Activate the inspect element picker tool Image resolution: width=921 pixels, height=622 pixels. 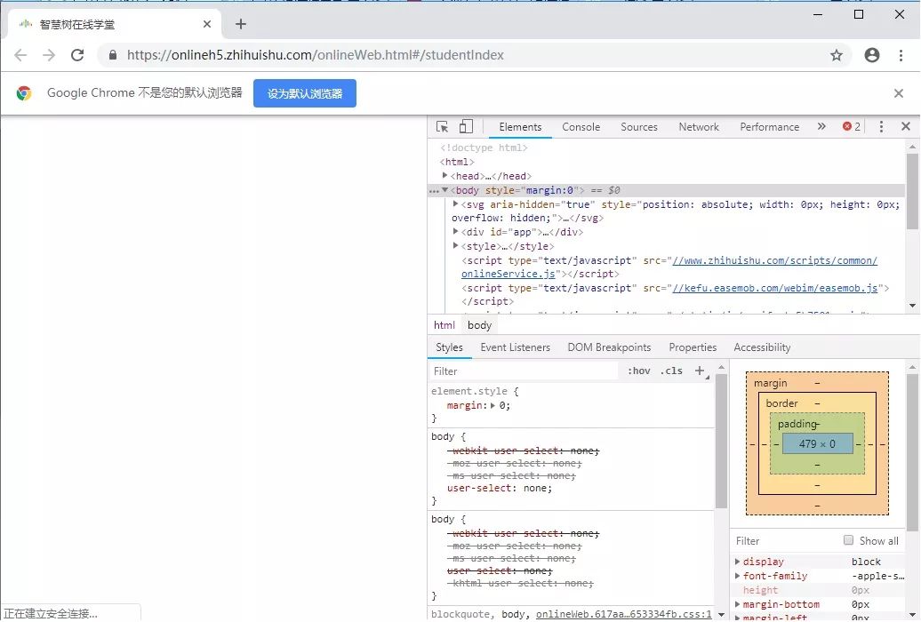443,127
